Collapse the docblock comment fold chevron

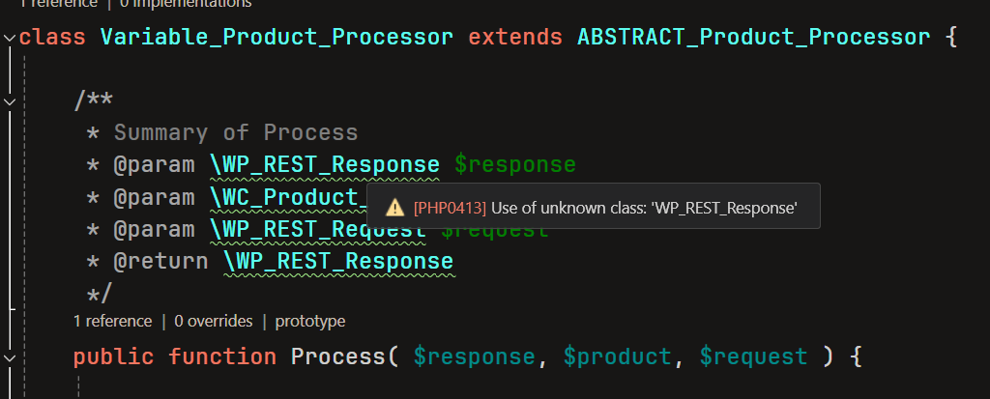[10, 100]
